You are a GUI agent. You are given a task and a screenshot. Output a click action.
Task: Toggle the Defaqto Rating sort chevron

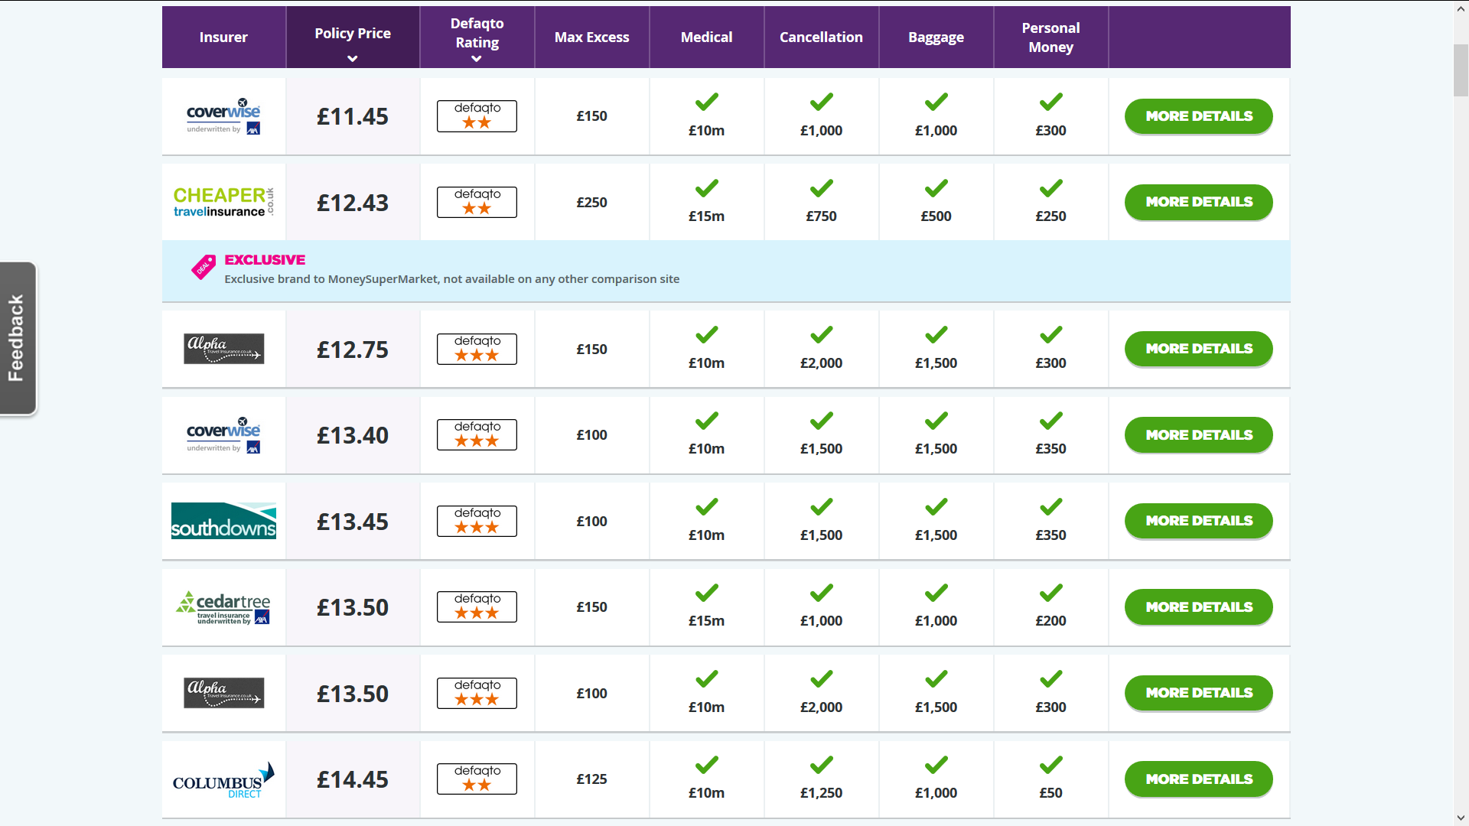click(x=476, y=59)
